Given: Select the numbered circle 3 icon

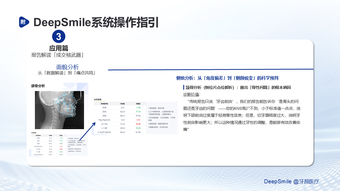Looking at the screenshot, I should [x=59, y=37].
